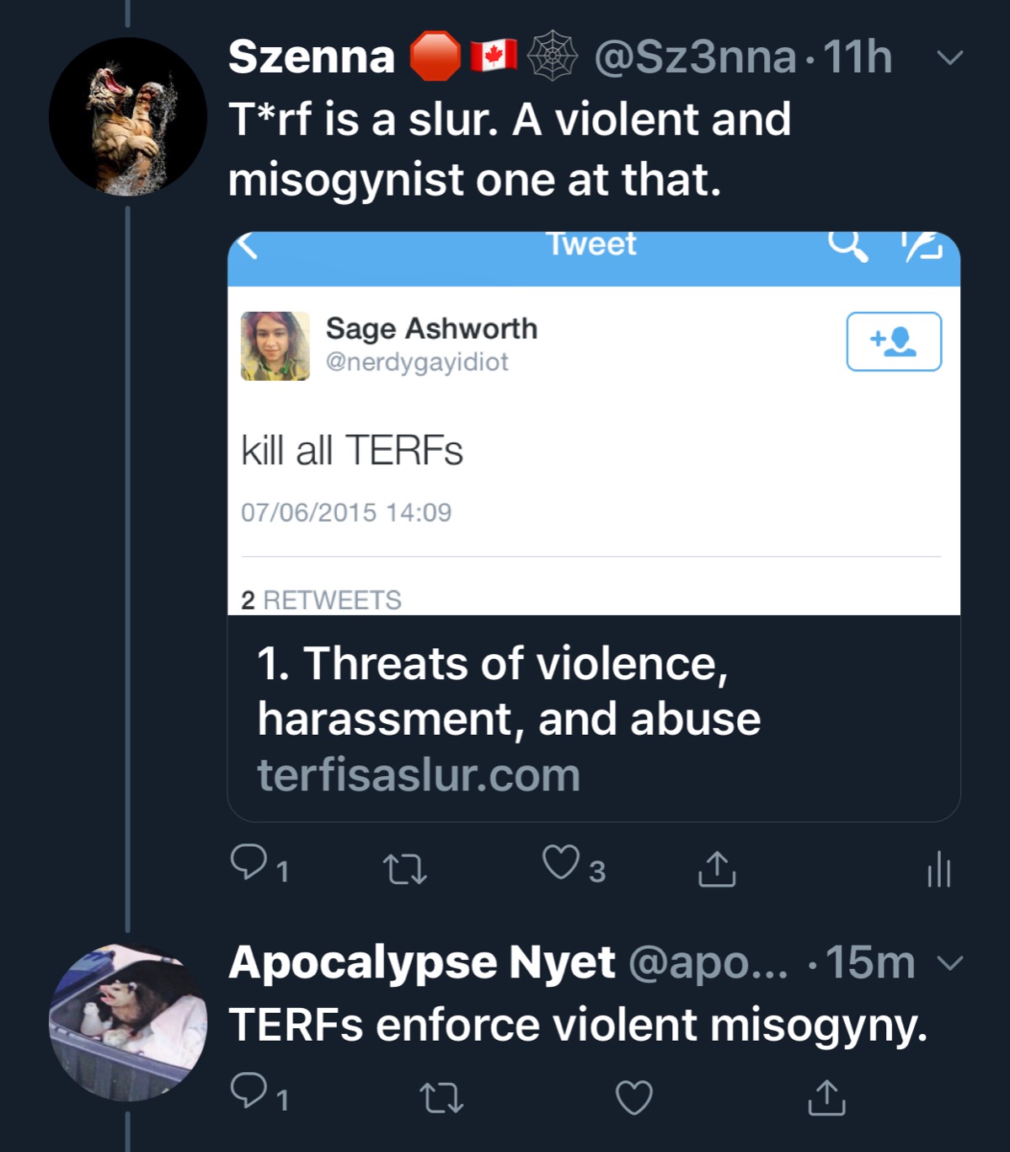
Task: Like Szenna's tweet with the heart
Action: coord(561,864)
